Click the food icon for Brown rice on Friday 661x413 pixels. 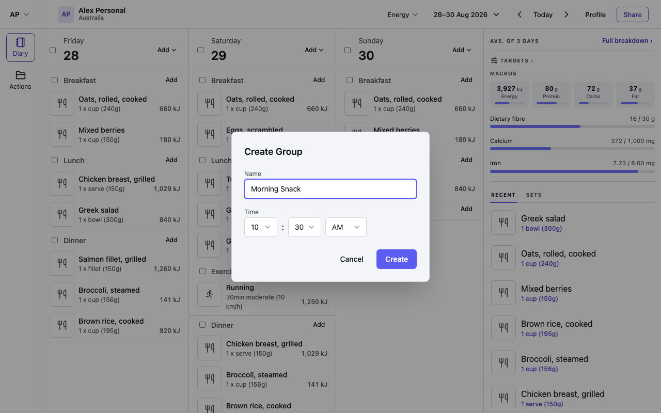(62, 325)
